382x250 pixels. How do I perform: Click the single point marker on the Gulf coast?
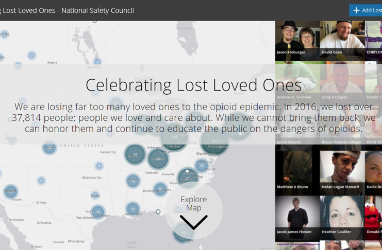click(x=158, y=211)
